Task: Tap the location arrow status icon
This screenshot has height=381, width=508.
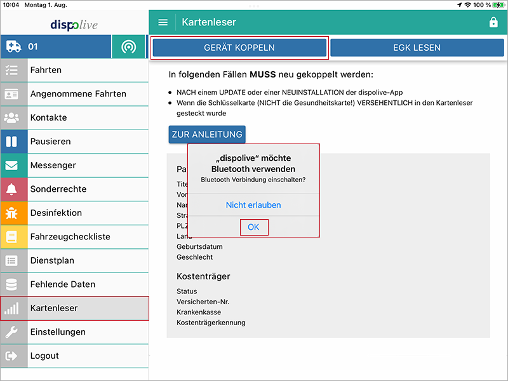Action: pyautogui.click(x=459, y=5)
